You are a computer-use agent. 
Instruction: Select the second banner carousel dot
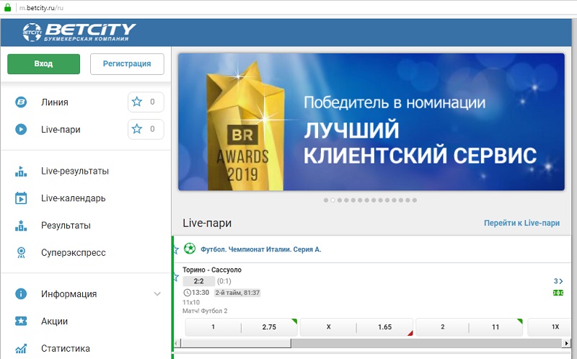[332, 200]
